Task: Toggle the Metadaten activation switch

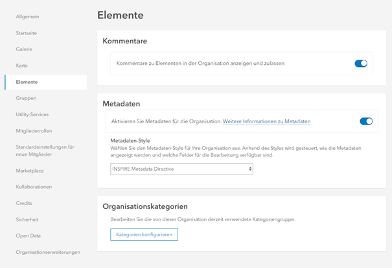Action: pos(366,121)
